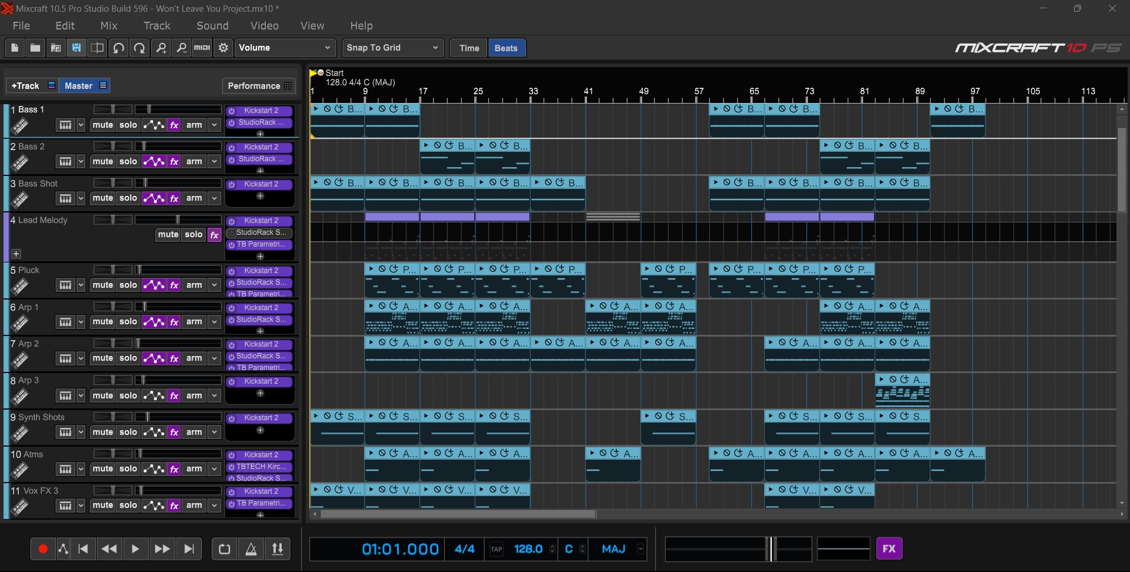
Task: Toggle automation on the Synth Shots track
Action: point(154,432)
